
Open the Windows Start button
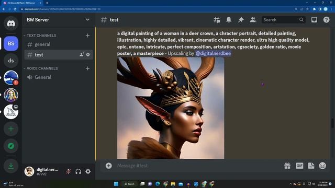pyautogui.click(x=116, y=184)
